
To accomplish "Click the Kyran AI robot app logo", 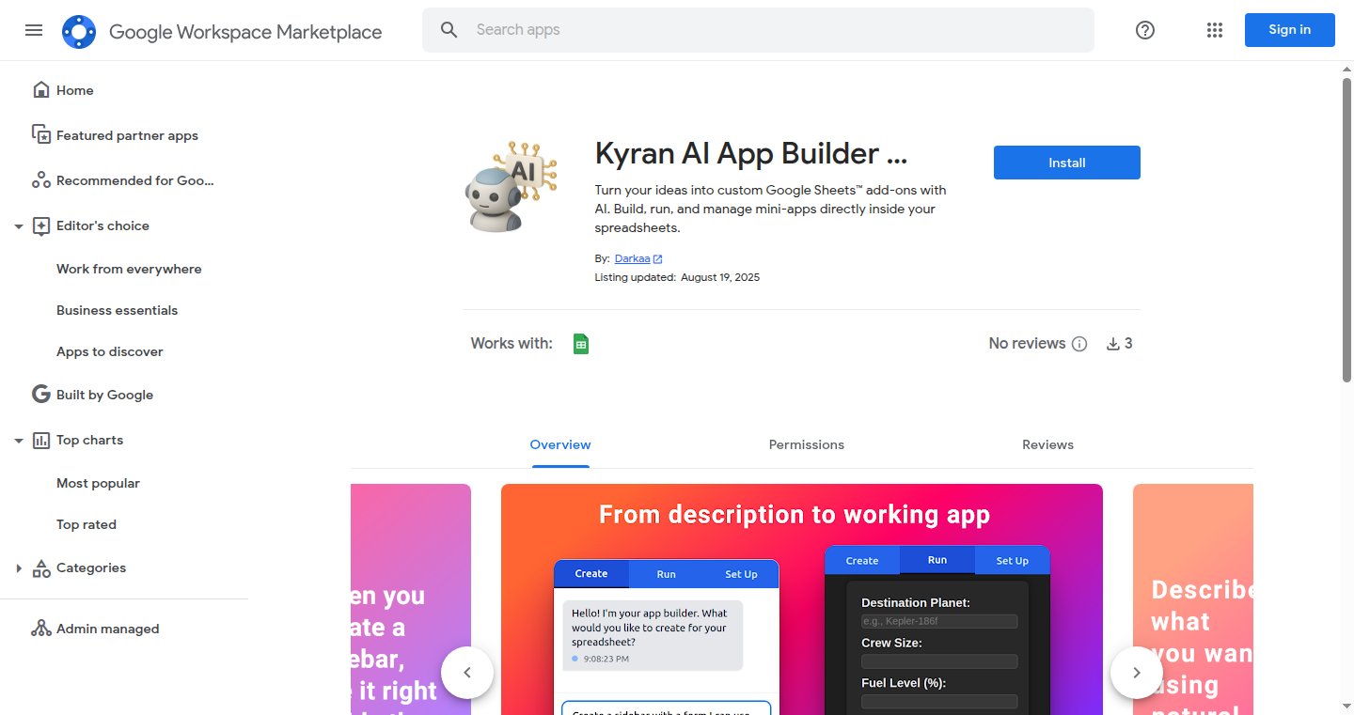I will pyautogui.click(x=511, y=186).
